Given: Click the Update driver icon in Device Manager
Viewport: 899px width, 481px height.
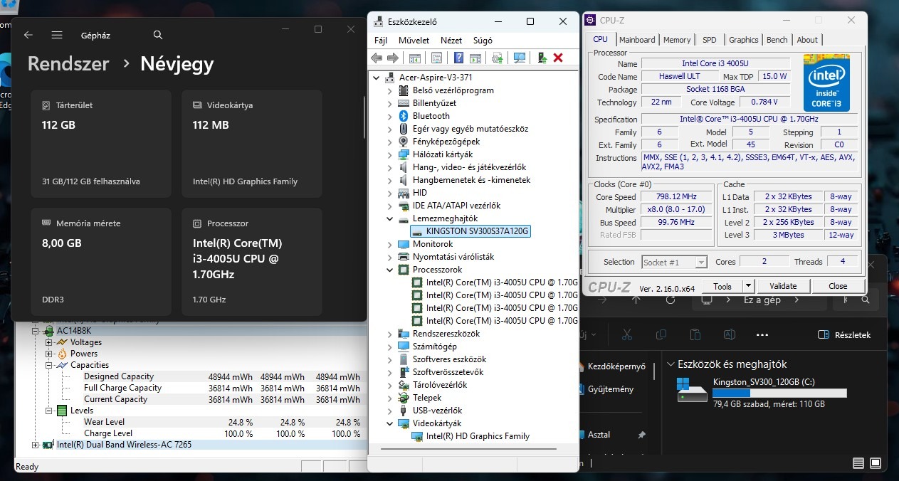Looking at the screenshot, I should coord(497,58).
